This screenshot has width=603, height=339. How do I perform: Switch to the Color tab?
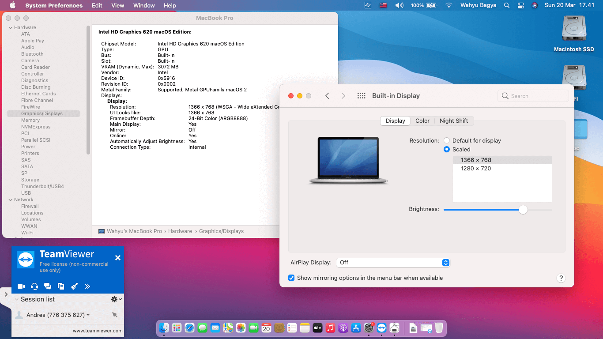coord(422,121)
